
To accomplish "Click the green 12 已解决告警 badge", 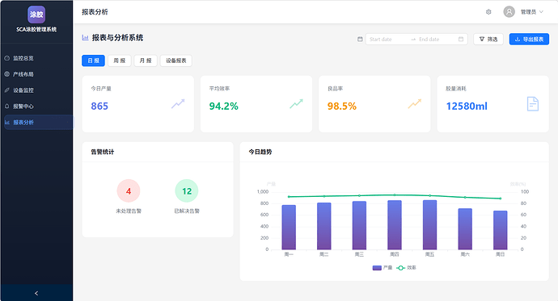I will 187,191.
